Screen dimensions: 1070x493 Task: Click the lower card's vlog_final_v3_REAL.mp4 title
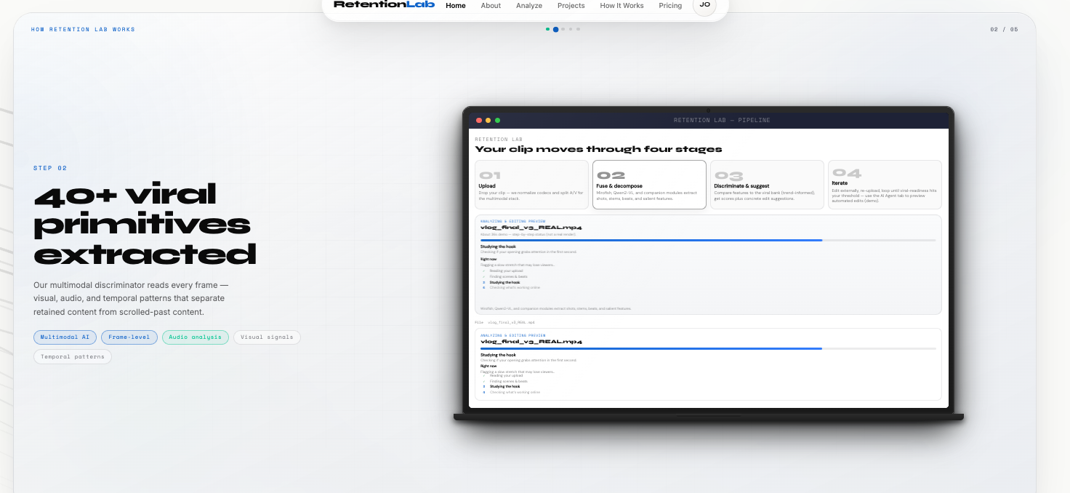[531, 341]
